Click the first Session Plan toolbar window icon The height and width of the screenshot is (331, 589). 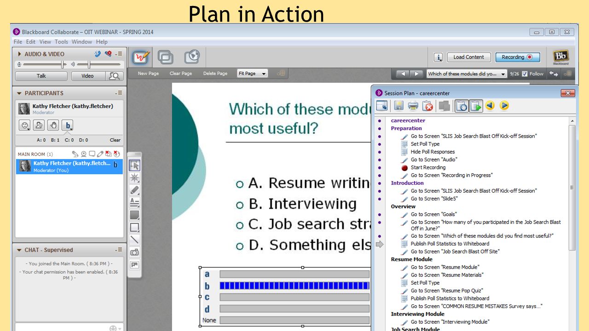pos(382,106)
